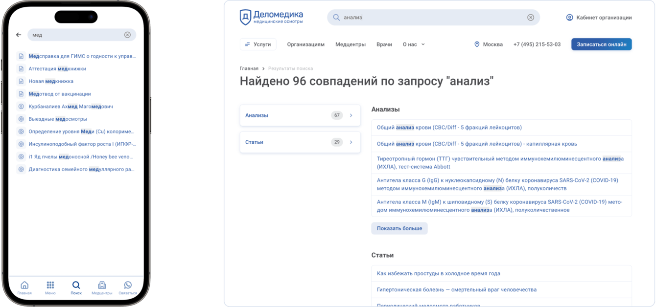Tap the 'Медотвод от вакцинации' suggestion text
Screen dimensions: 656x307
[60, 94]
